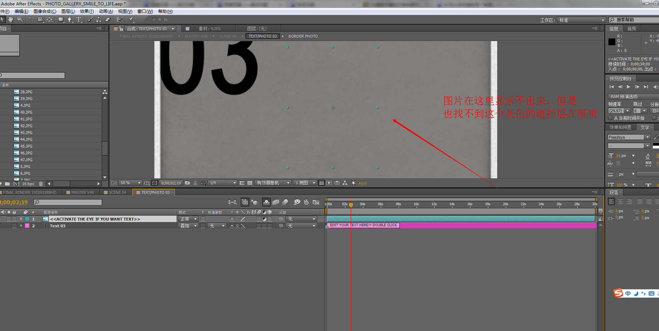Select the Roto Brush tool
659x331 pixels.
coord(119,19)
